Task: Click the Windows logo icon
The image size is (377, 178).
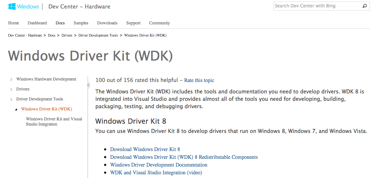Action: 12,7
